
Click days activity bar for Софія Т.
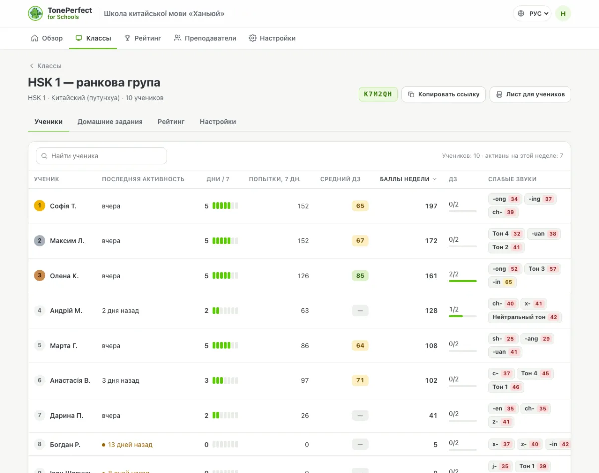tap(225, 206)
